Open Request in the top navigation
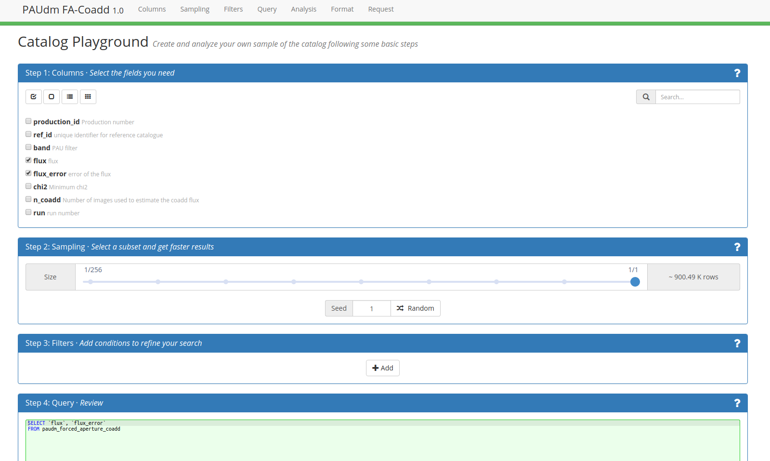The height and width of the screenshot is (461, 770). [380, 9]
